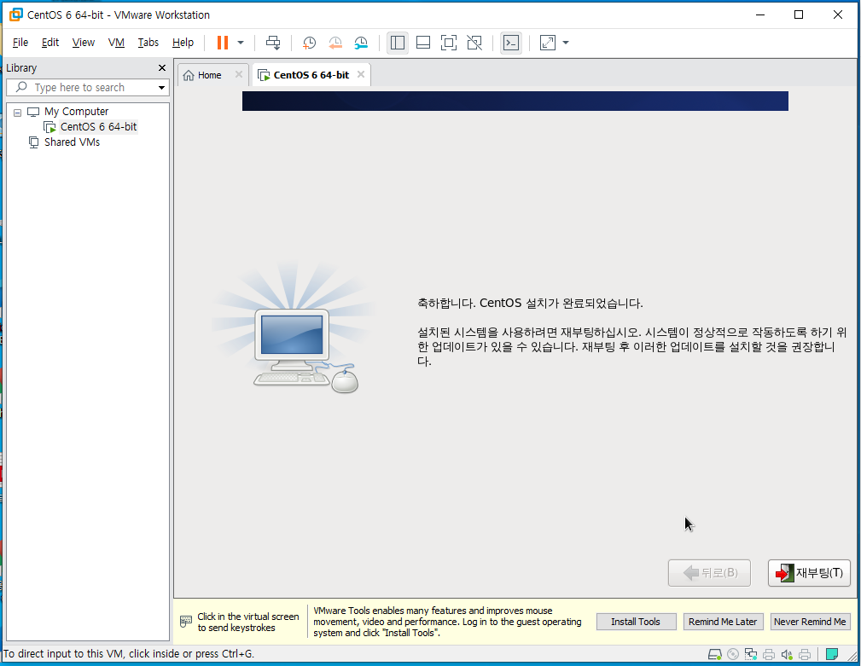Toggle the thumbnail bar view
Screen dimensions: 861x666
pos(423,43)
